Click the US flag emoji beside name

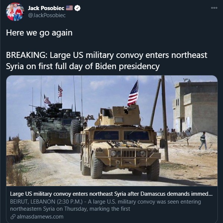(x=69, y=8)
